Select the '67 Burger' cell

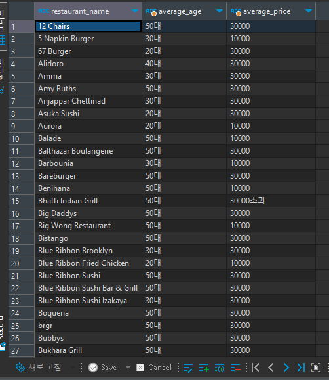tap(88, 51)
